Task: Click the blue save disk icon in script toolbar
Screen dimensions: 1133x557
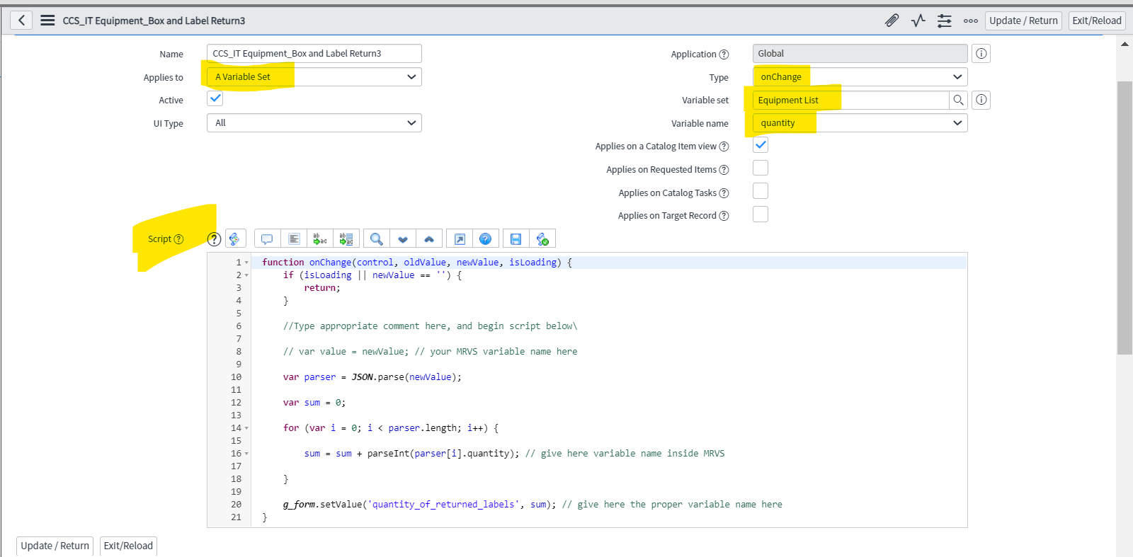Action: click(516, 239)
